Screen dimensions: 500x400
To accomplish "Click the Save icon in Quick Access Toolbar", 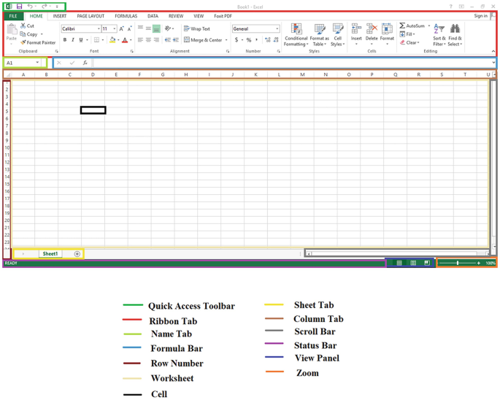I will click(19, 6).
